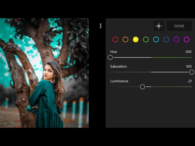
Task: Select the aqua color channel circle
Action: click(156, 40)
